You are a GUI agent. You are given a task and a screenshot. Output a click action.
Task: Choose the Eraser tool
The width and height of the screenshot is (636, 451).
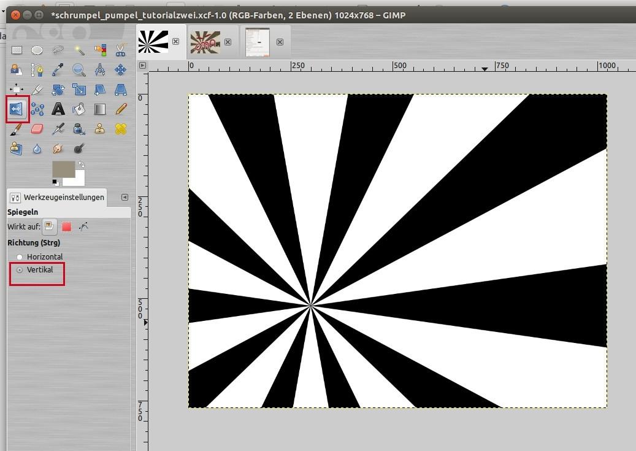click(x=37, y=129)
